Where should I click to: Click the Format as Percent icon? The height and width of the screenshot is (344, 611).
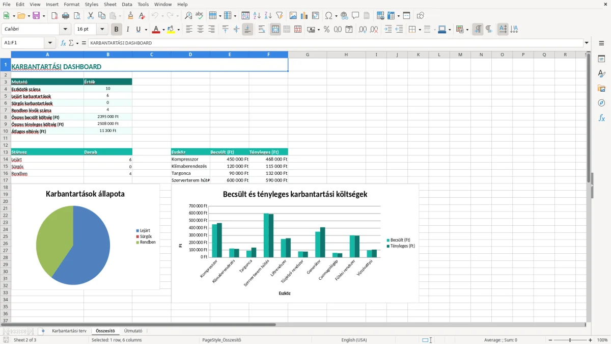click(x=326, y=30)
